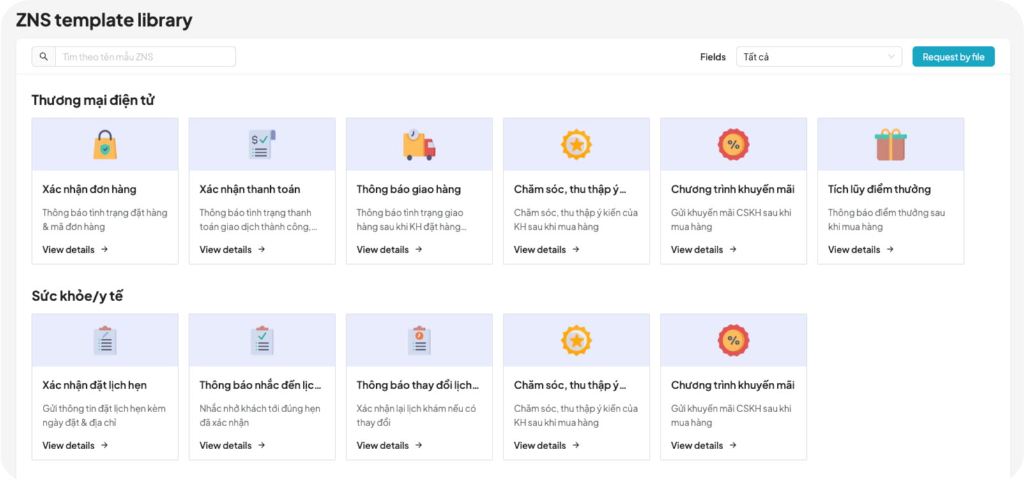Image resolution: width=1024 pixels, height=483 pixels.
Task: Select the Xác nhận thanh toán card title
Action: [x=250, y=189]
